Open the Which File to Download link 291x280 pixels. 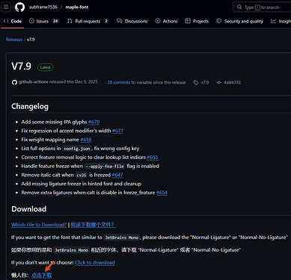[39, 225]
